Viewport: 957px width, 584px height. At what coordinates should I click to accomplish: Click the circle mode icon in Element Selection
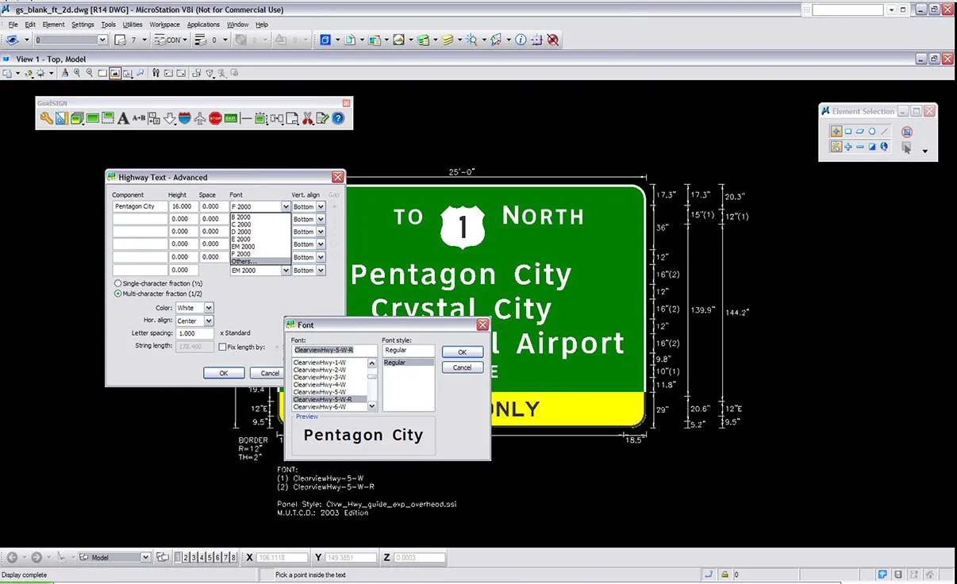click(872, 131)
